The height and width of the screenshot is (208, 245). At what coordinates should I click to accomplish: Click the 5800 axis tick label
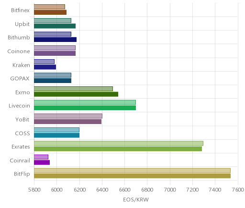point(34,190)
